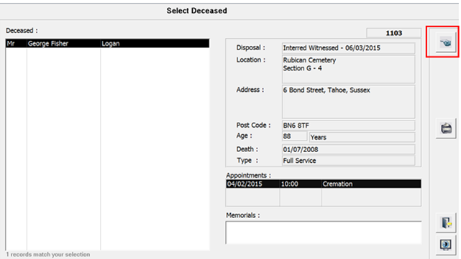Click the Death date field 01/07/2008

(348, 150)
